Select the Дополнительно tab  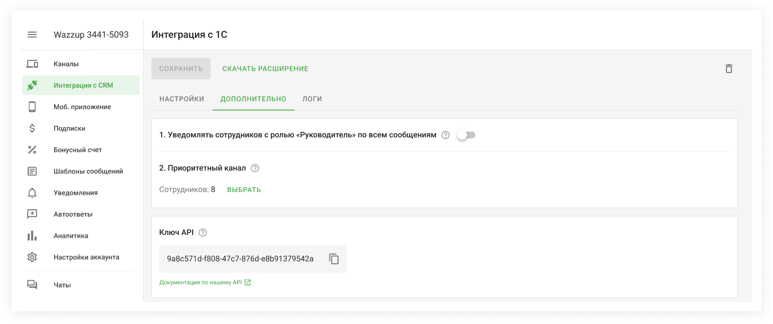tap(253, 99)
